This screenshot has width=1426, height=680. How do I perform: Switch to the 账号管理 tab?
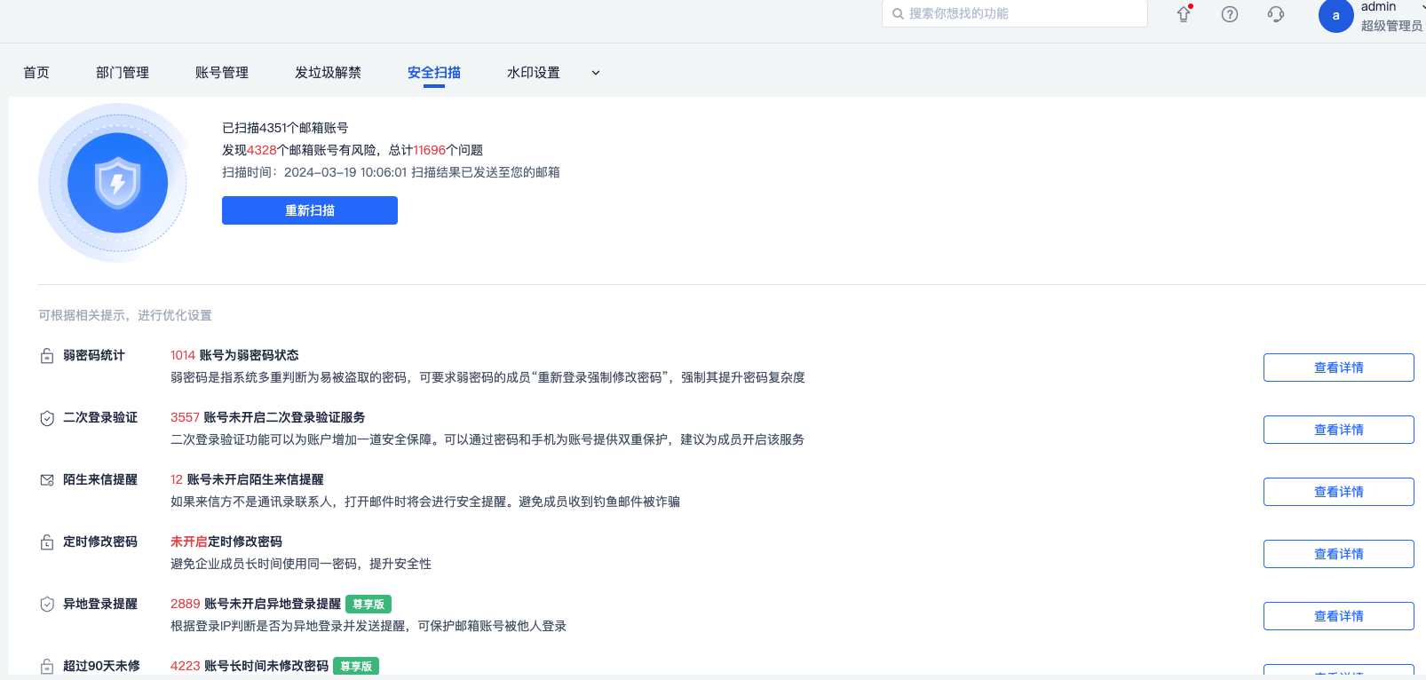[x=222, y=73]
